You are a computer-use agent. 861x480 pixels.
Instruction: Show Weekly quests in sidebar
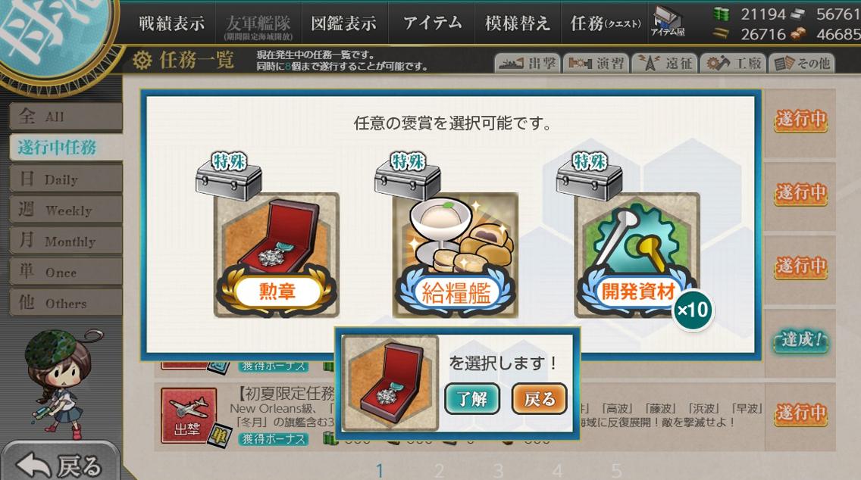click(x=66, y=210)
